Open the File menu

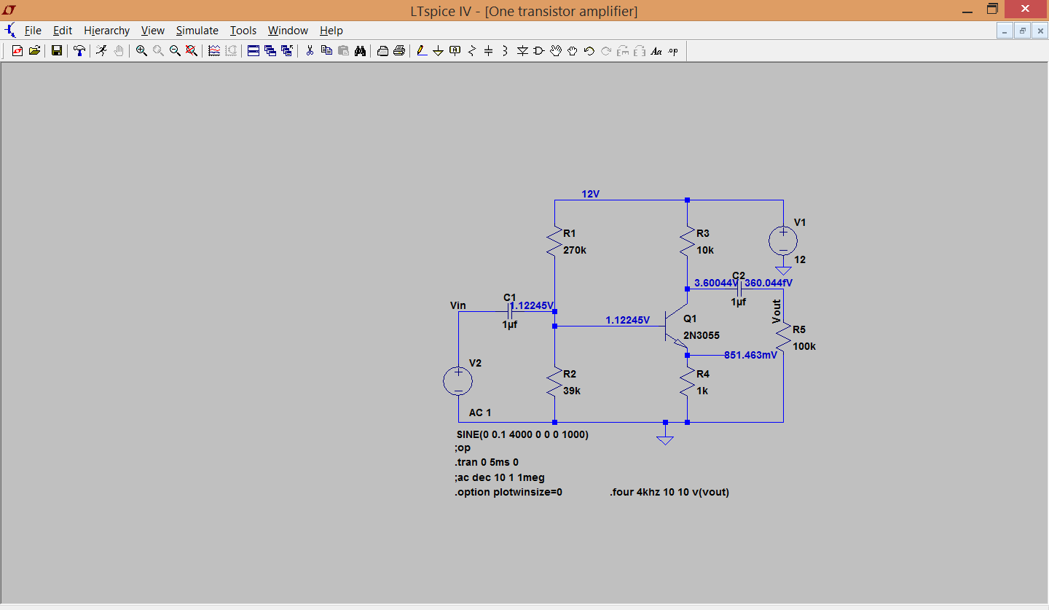tap(33, 31)
